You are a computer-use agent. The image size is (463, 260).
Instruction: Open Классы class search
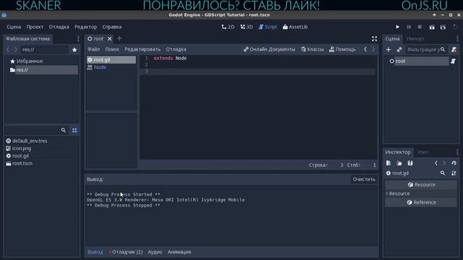click(x=313, y=49)
